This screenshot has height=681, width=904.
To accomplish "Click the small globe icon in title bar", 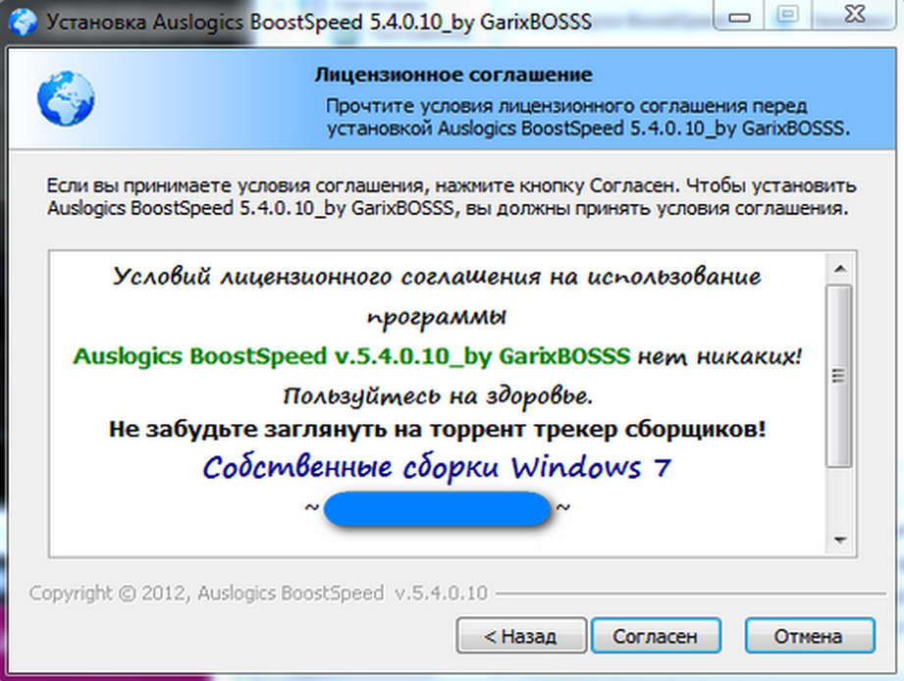I will coord(22,22).
